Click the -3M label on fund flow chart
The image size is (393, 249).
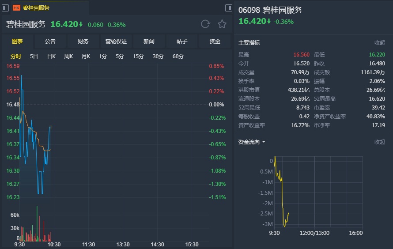pyautogui.click(x=268, y=224)
